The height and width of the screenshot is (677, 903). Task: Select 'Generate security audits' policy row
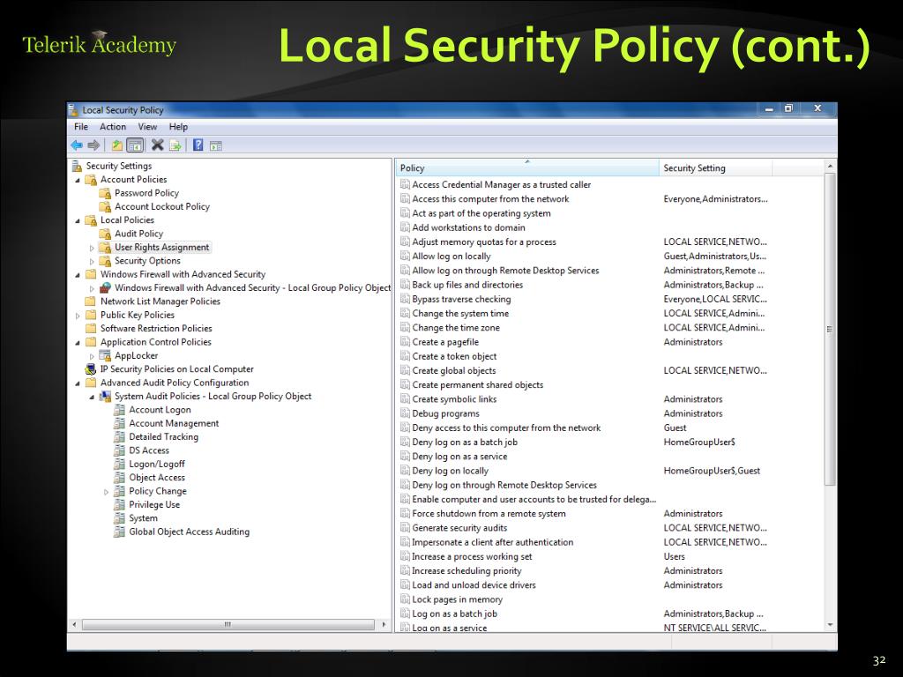584,528
